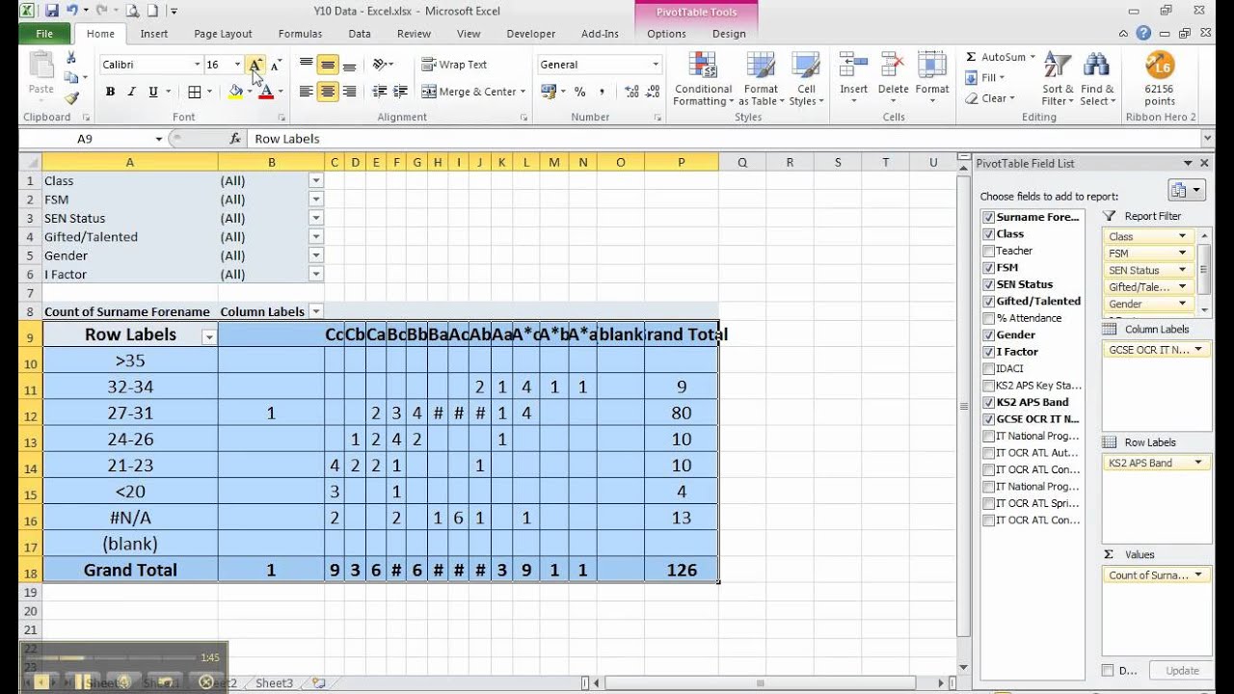Open the File tab
Viewport: 1234px width, 694px height.
pos(44,34)
